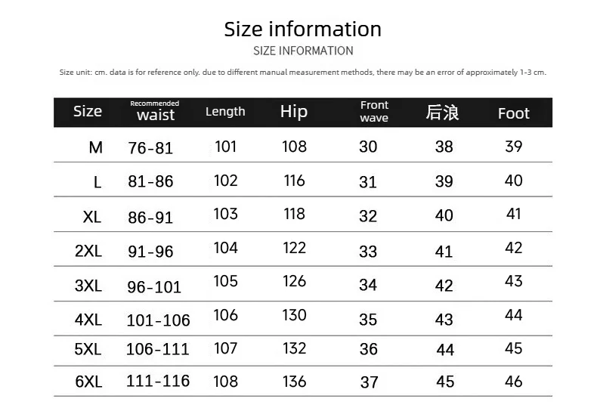Image resolution: width=597 pixels, height=408 pixels.
Task: Click hip value 136
Action: point(294,382)
